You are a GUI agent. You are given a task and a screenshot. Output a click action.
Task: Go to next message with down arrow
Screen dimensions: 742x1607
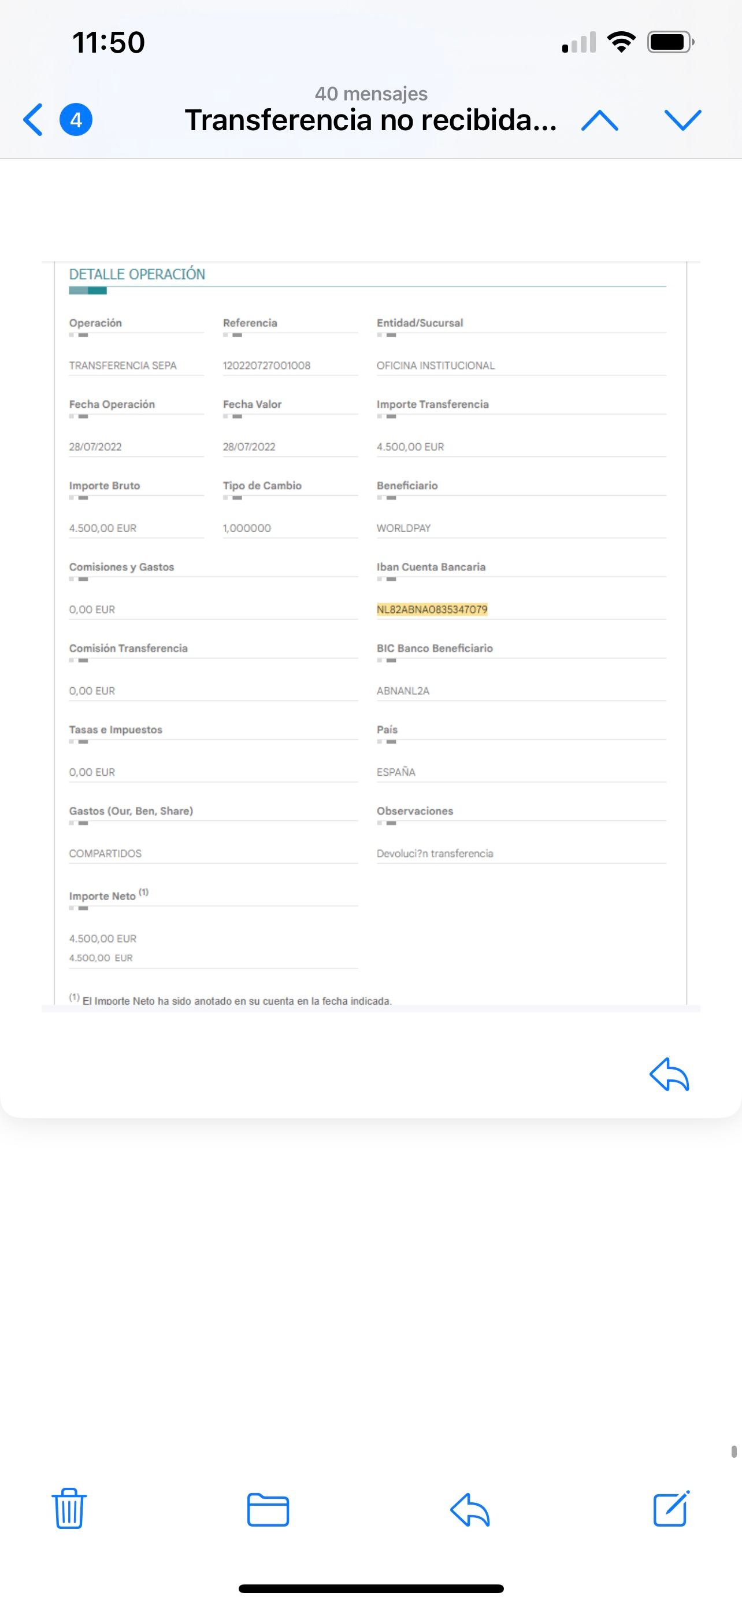(683, 120)
